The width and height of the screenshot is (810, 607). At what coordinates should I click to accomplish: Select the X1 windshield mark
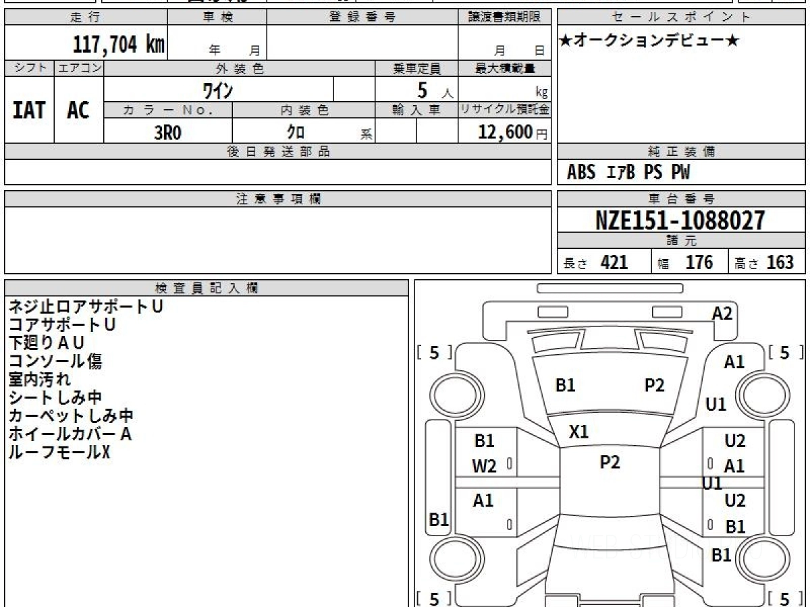(579, 432)
